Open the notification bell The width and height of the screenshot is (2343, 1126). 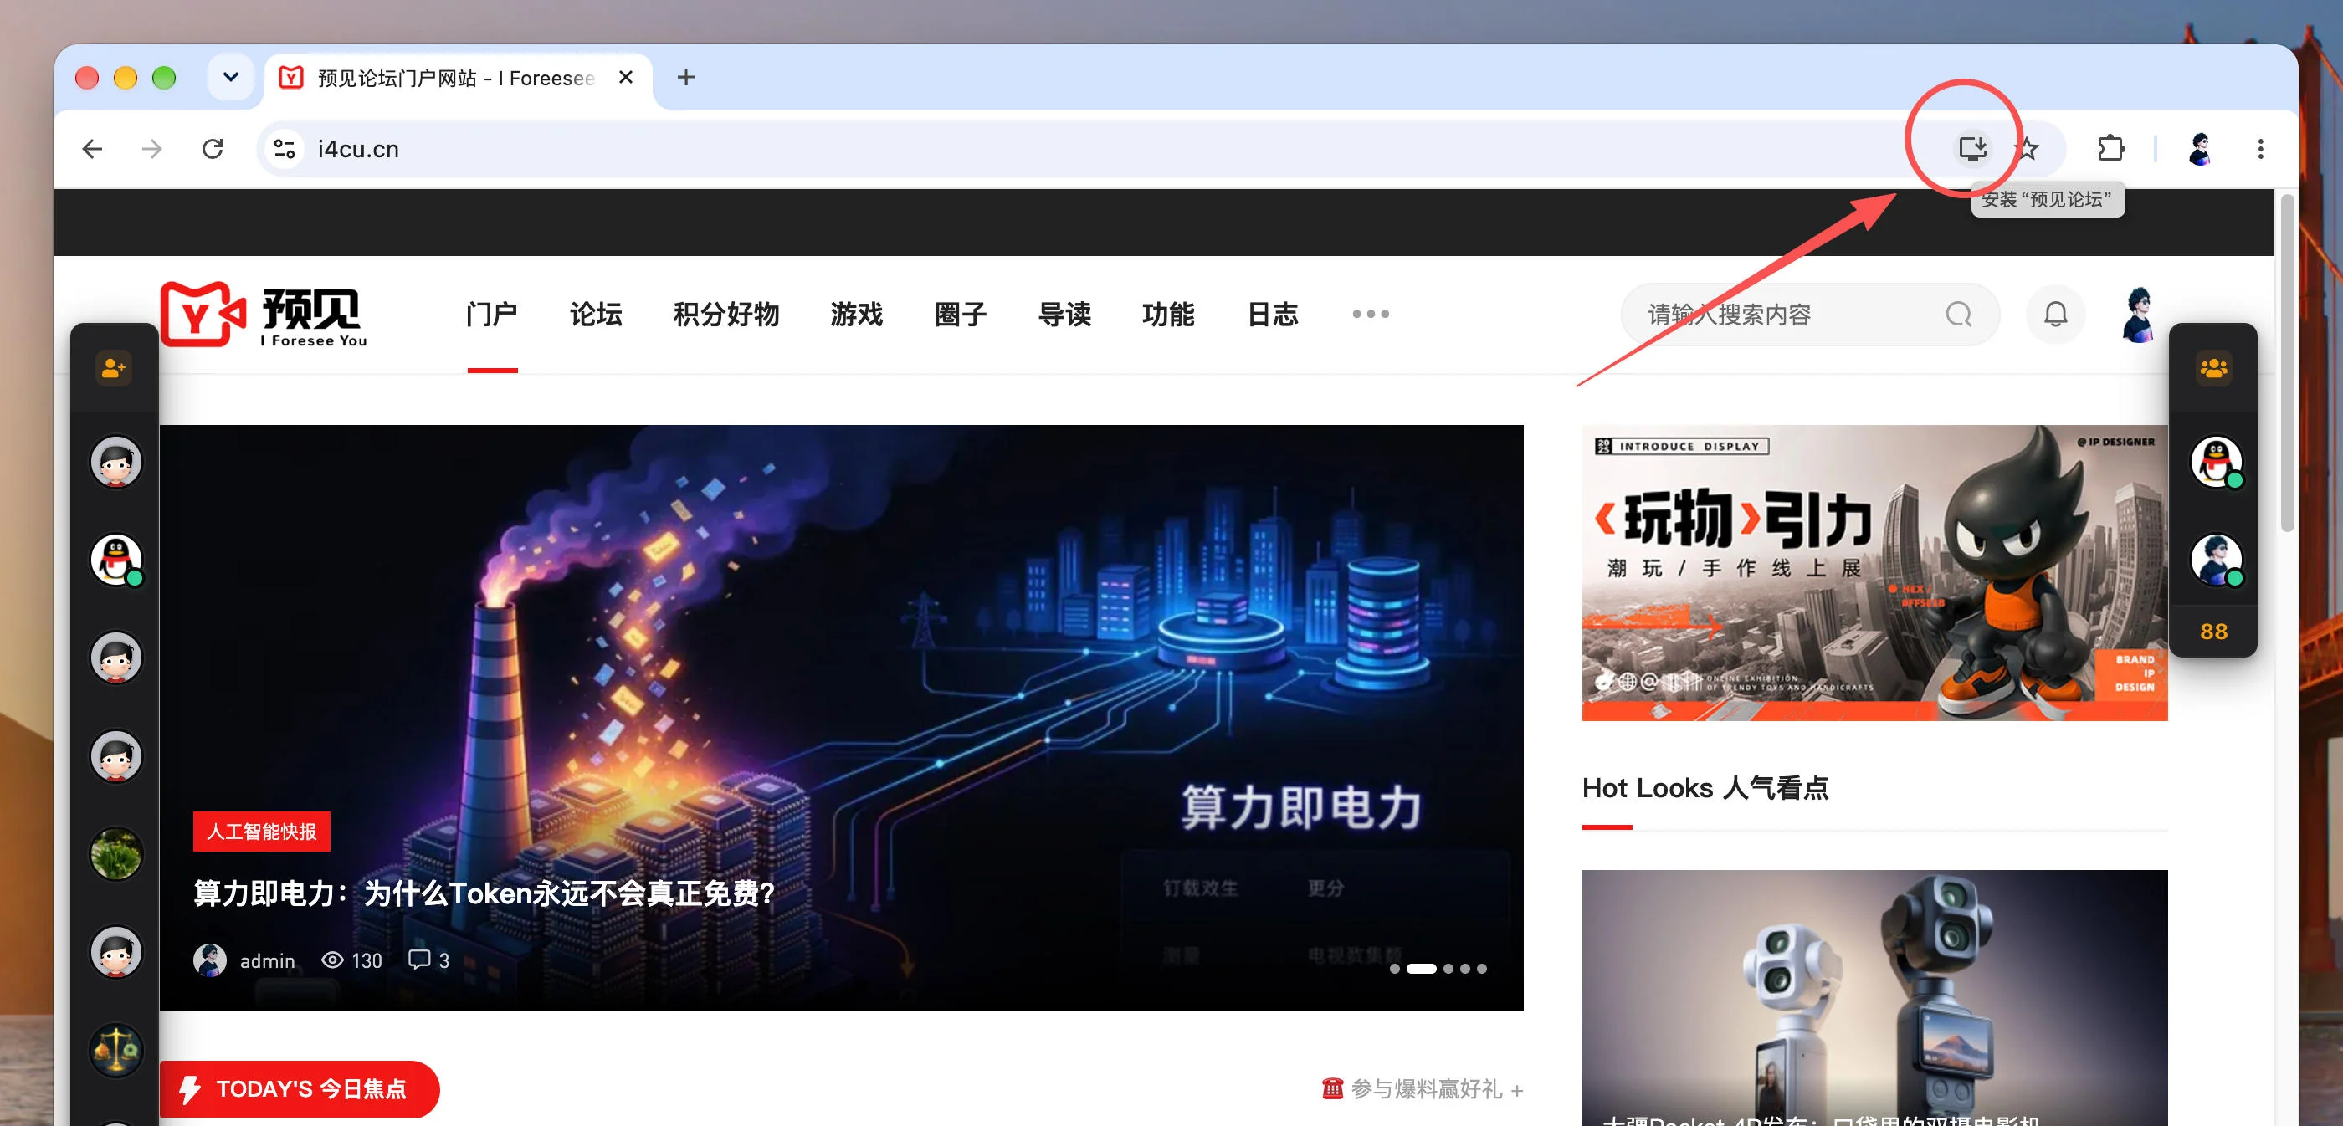[x=2054, y=315]
